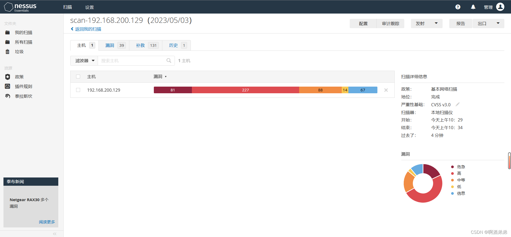Click the 阅读更多 link
The image size is (511, 237).
pyautogui.click(x=47, y=222)
